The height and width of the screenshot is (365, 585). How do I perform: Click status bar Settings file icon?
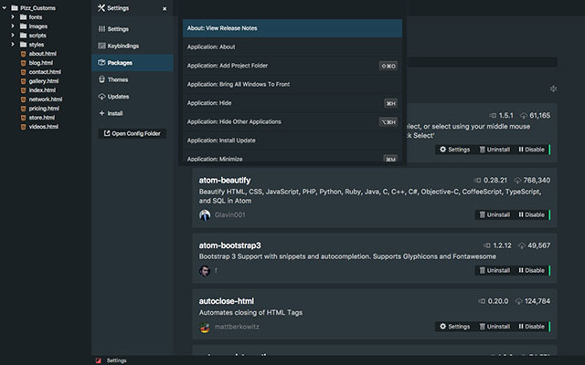click(x=98, y=360)
